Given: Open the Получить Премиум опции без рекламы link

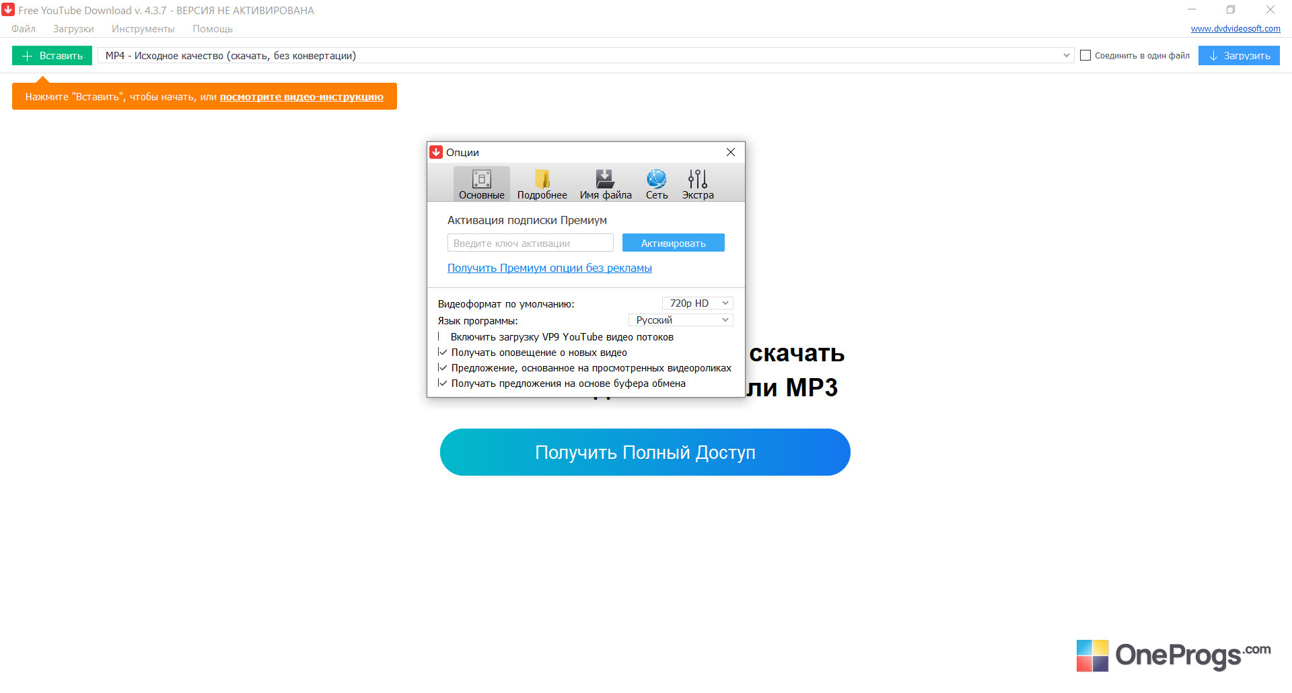Looking at the screenshot, I should [x=550, y=268].
